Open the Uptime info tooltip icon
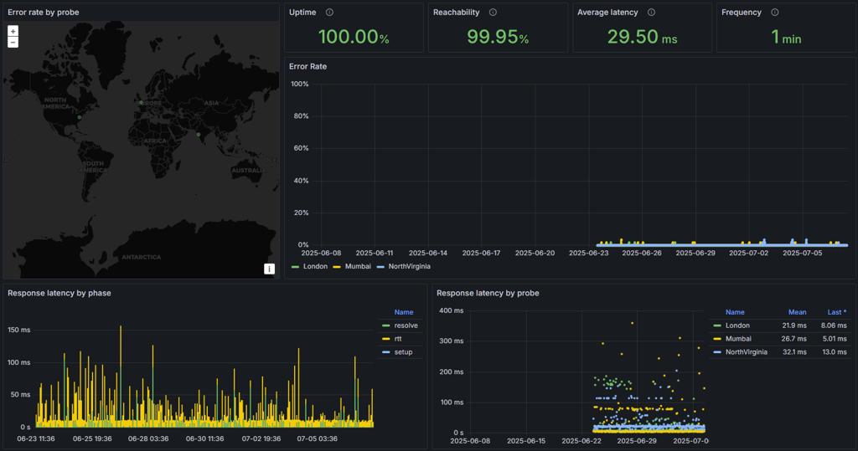 coord(329,12)
